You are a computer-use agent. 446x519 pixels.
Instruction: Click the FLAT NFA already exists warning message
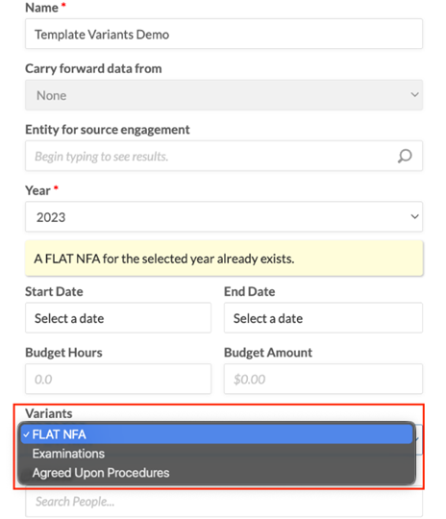(x=224, y=259)
